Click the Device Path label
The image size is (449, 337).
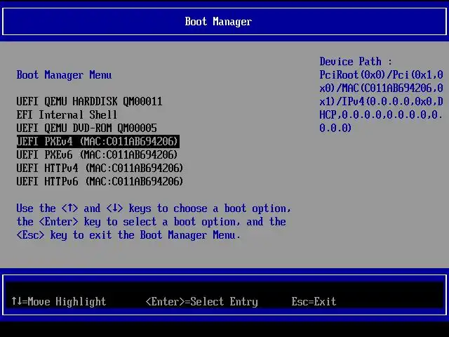pos(356,62)
